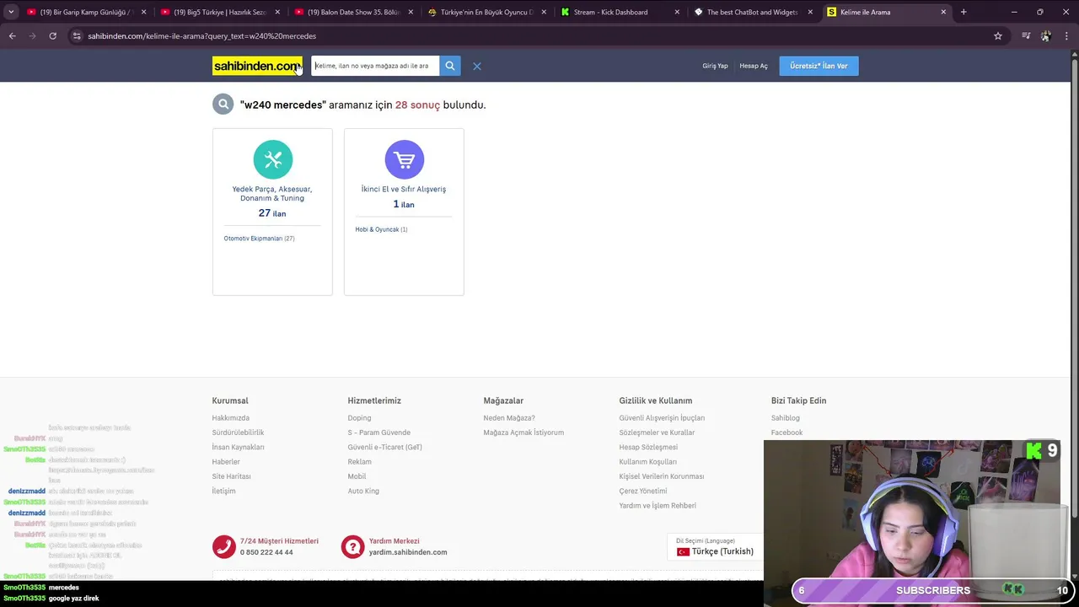The width and height of the screenshot is (1079, 607).
Task: Switch to Balon Date Show tab
Action: pyautogui.click(x=354, y=12)
